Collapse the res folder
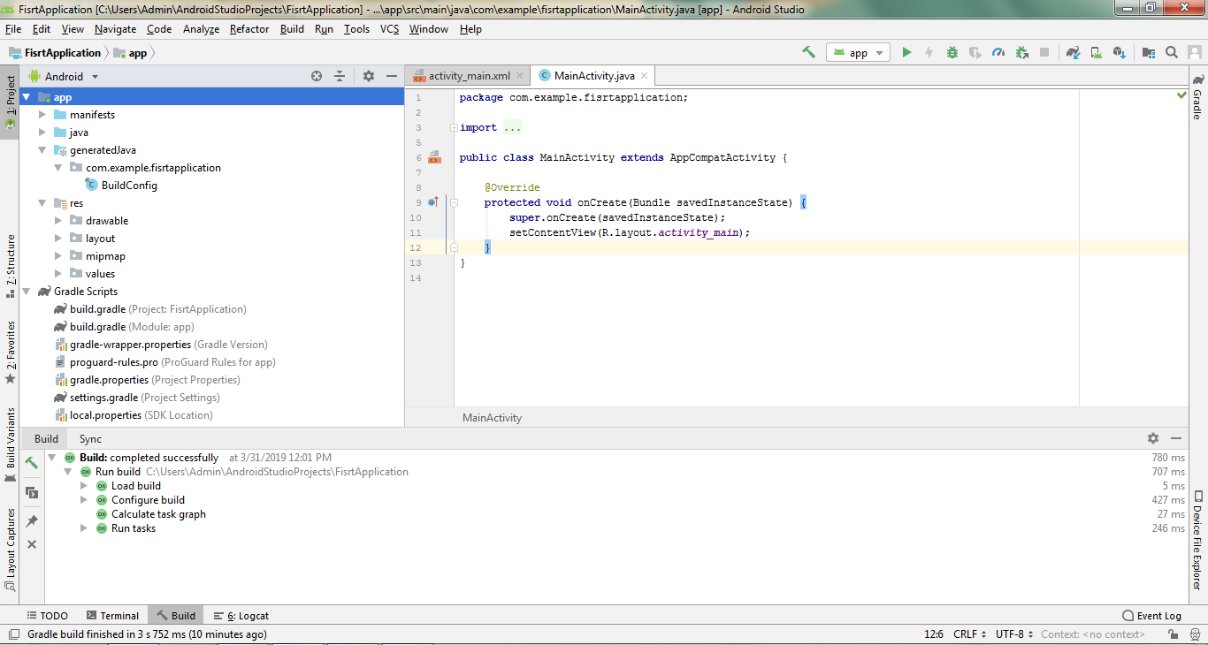1208x645 pixels. 42,203
